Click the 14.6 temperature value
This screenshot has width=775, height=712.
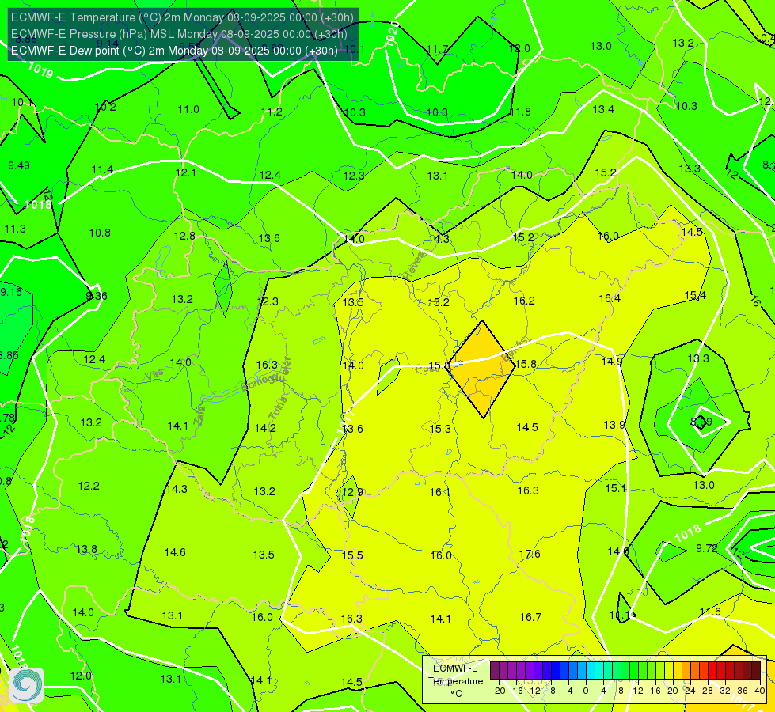pos(175,552)
